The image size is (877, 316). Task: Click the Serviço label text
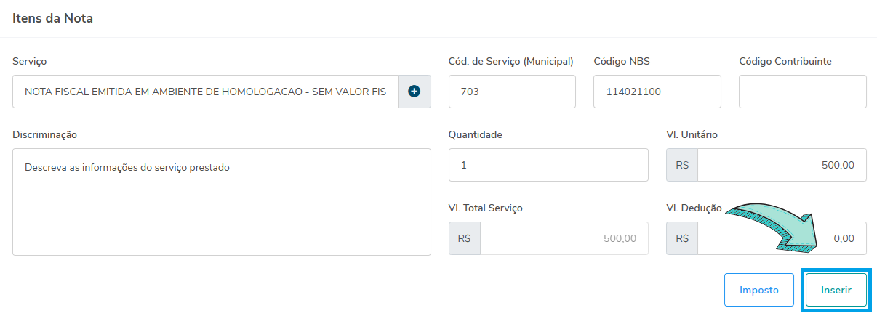[x=30, y=62]
